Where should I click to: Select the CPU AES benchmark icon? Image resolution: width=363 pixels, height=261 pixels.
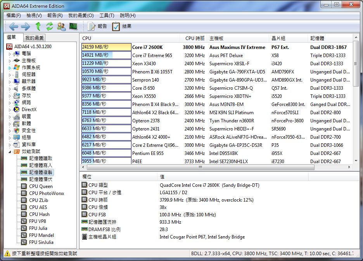pyautogui.click(x=24, y=207)
